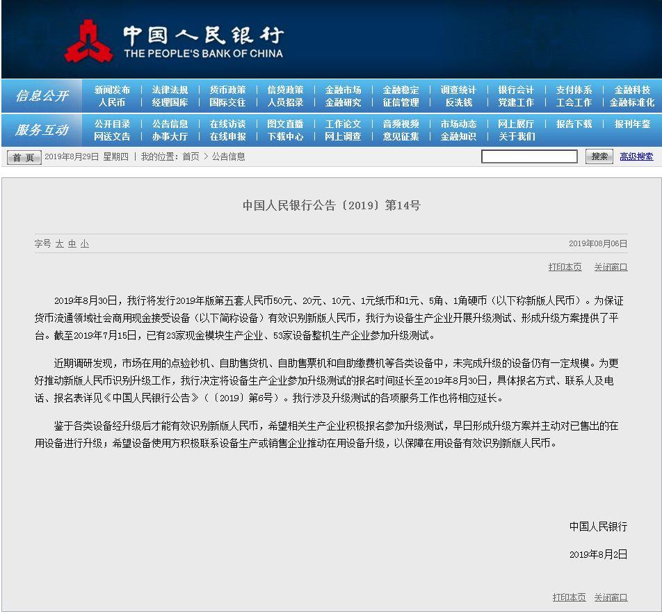Click the 搜索 search button

[599, 156]
